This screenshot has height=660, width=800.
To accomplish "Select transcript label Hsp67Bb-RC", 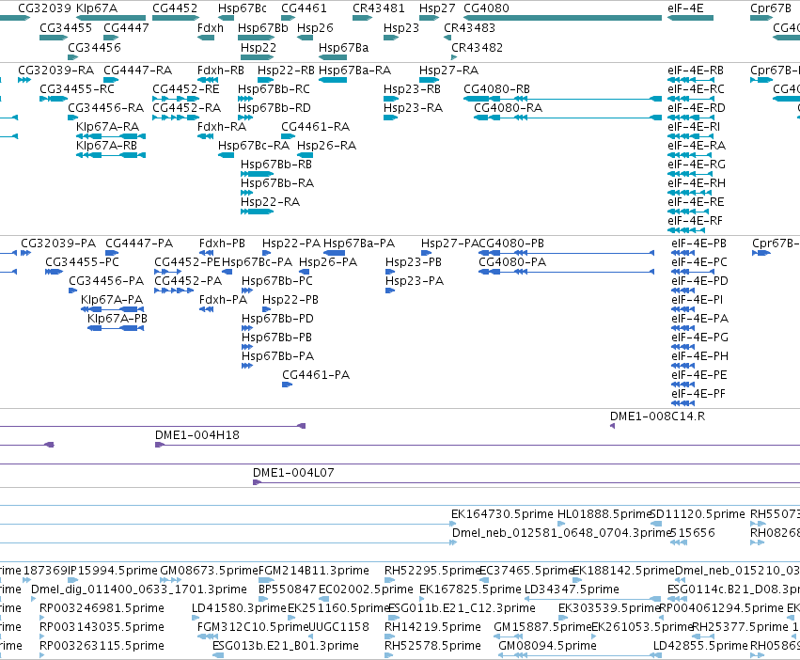I will (x=274, y=88).
